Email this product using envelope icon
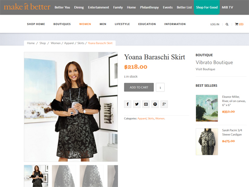Screen dimensions: 249x187 coord(146,104)
